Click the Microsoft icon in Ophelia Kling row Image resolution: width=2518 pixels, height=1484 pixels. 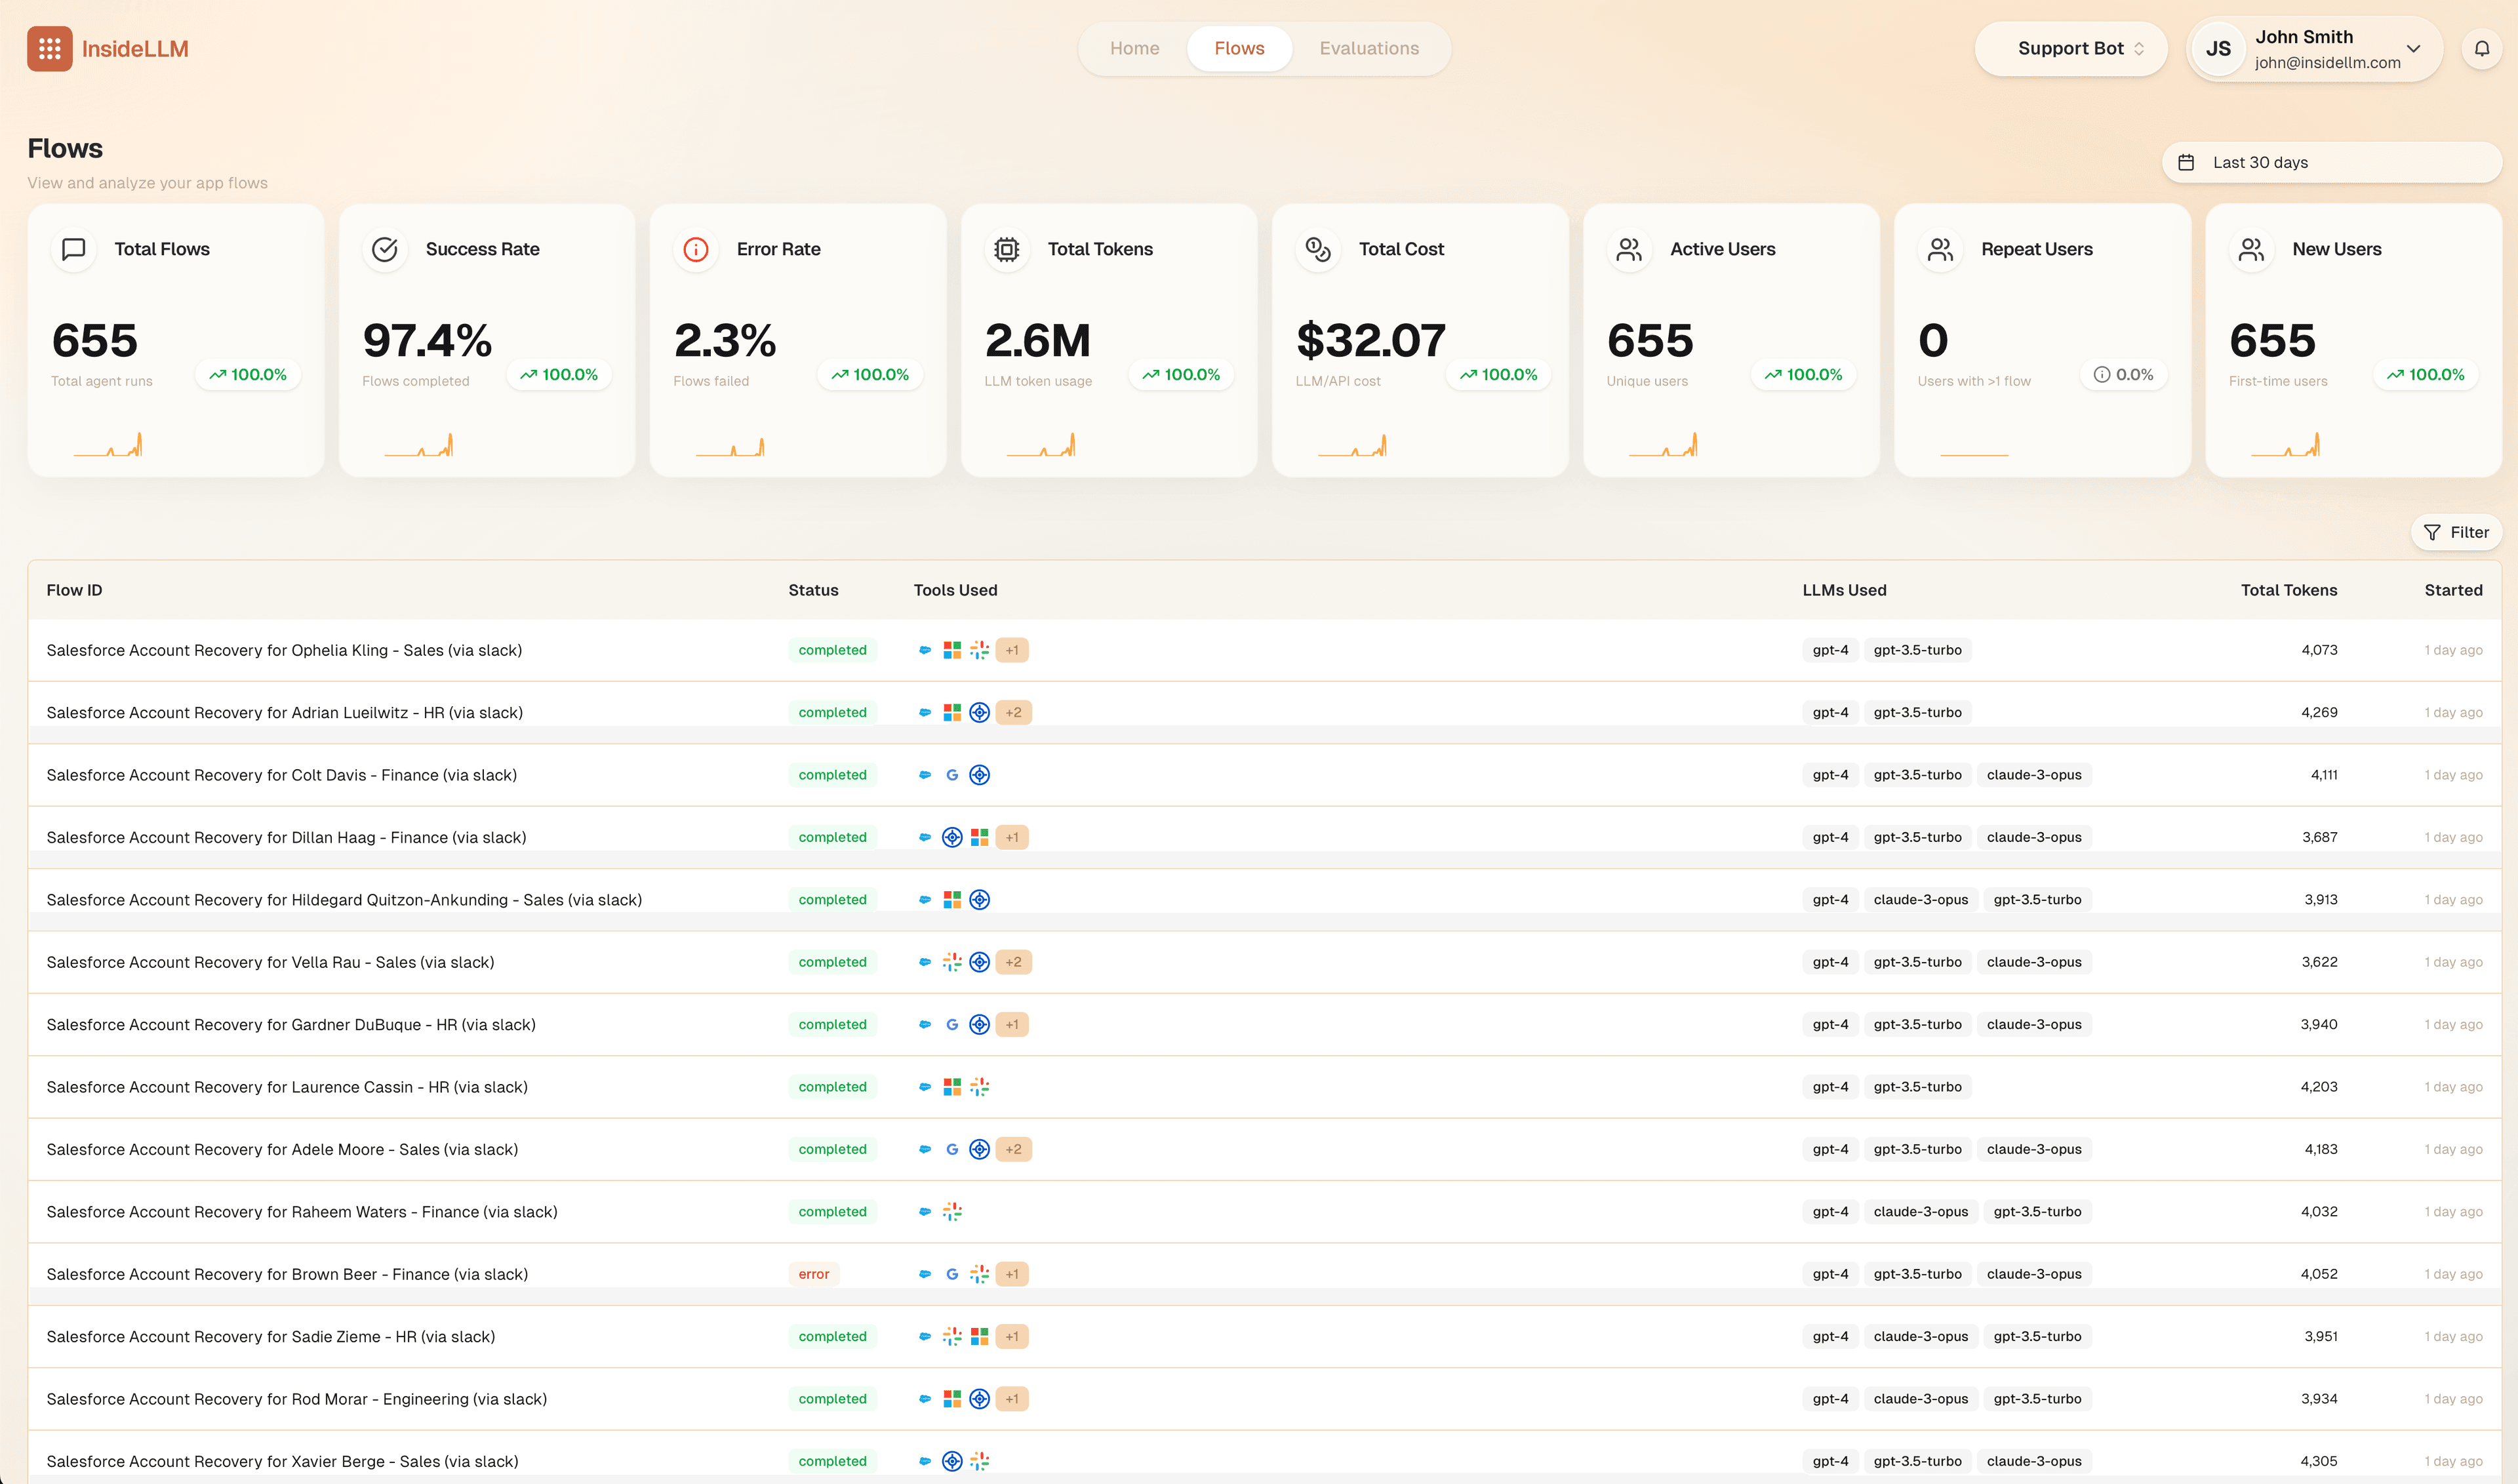[952, 650]
